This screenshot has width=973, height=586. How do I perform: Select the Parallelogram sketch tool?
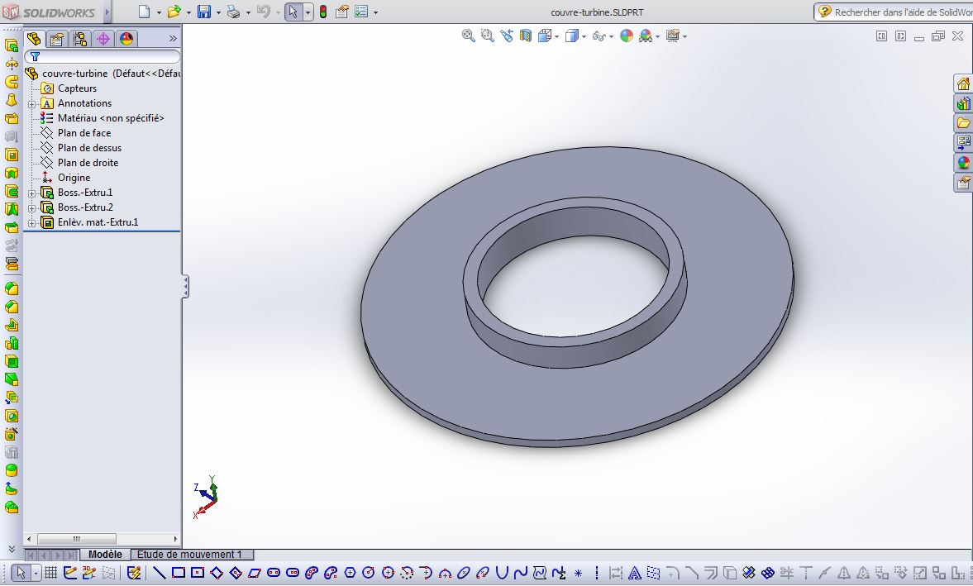255,572
